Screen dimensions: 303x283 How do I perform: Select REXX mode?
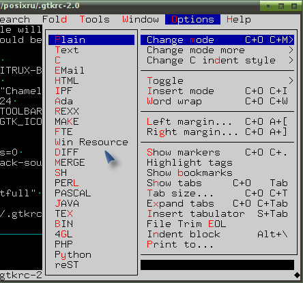pos(91,111)
